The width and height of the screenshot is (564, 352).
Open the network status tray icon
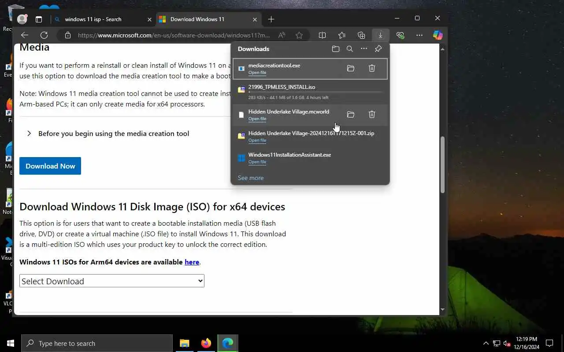tap(497, 343)
